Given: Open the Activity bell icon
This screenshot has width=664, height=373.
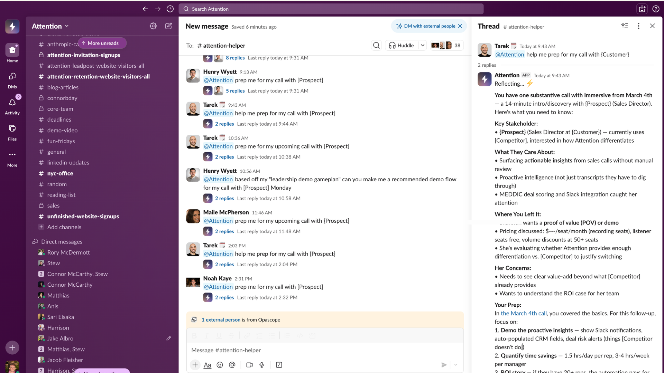Looking at the screenshot, I should coord(12,103).
